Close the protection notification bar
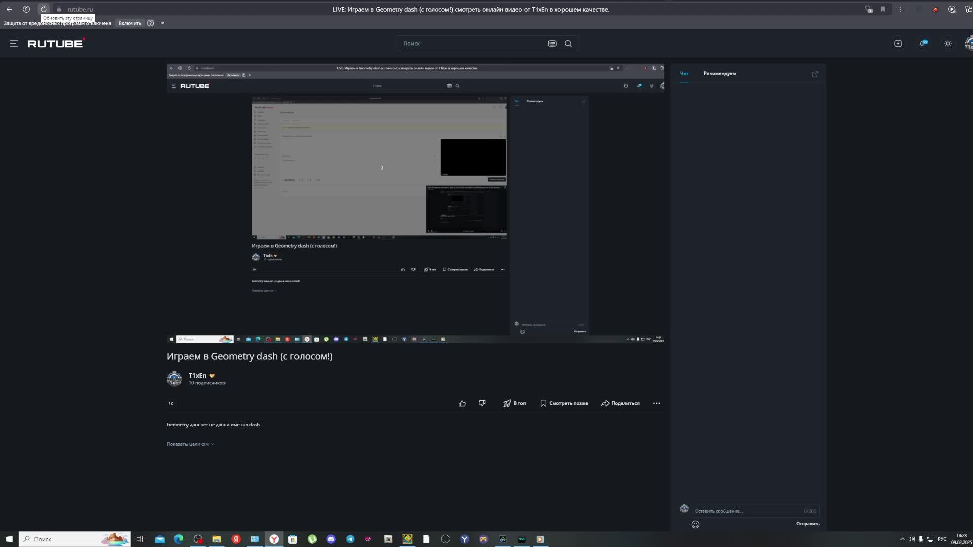This screenshot has width=973, height=547. point(162,23)
